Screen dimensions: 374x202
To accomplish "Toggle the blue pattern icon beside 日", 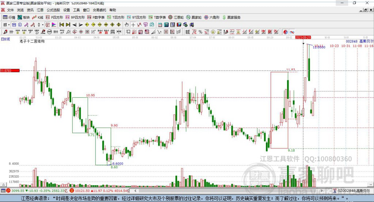I will point(14,25).
